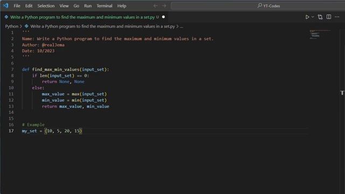Open the Go menu
The image size is (345, 194).
77,6
